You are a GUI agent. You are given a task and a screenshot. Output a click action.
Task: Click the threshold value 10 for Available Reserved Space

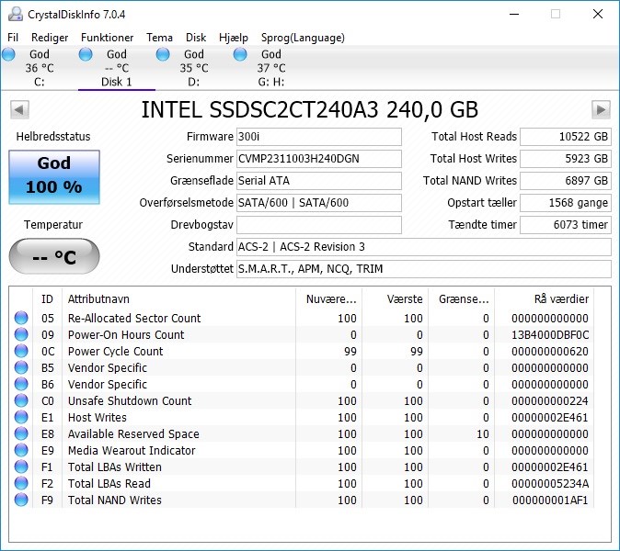[483, 434]
